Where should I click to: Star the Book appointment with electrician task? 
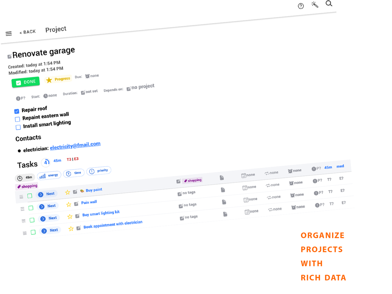pos(71,229)
